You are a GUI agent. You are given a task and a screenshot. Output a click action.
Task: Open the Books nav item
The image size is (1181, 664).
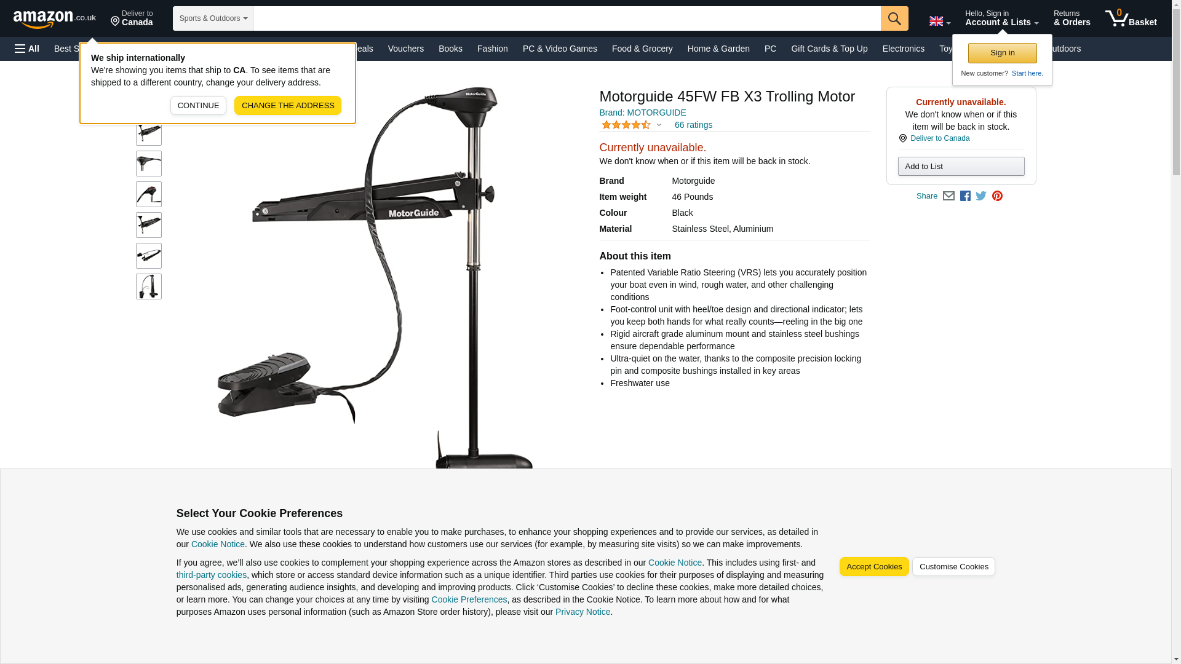click(450, 49)
